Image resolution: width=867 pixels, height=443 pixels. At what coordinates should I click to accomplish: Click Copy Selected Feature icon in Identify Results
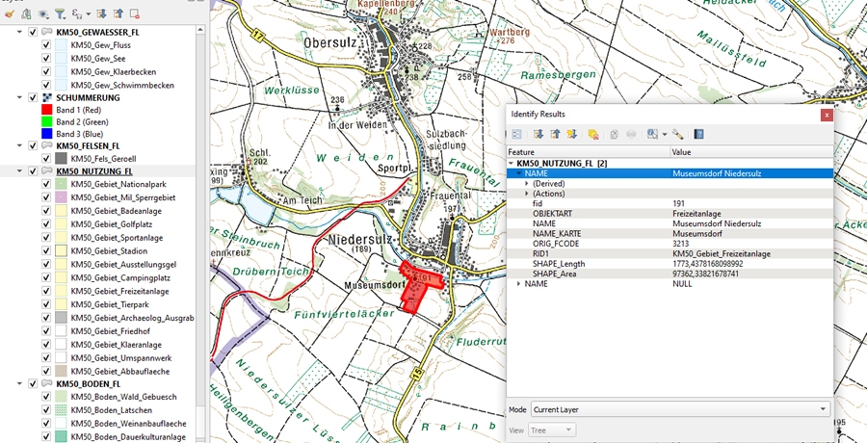tap(615, 135)
